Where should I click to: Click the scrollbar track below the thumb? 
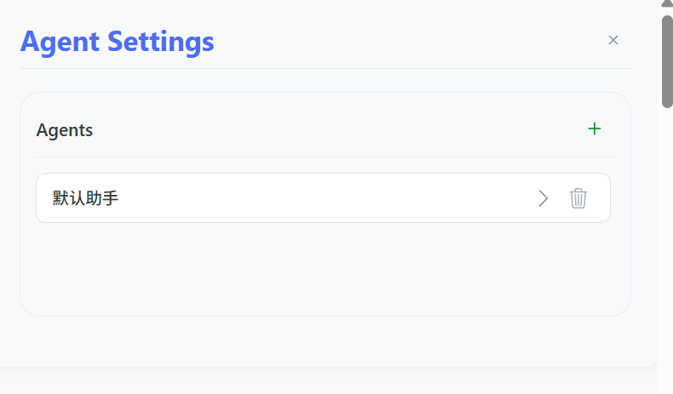pyautogui.click(x=667, y=248)
